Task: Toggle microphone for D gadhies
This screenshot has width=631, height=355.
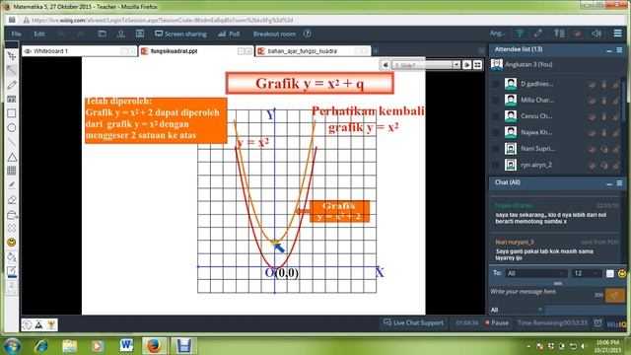Action: point(603,84)
